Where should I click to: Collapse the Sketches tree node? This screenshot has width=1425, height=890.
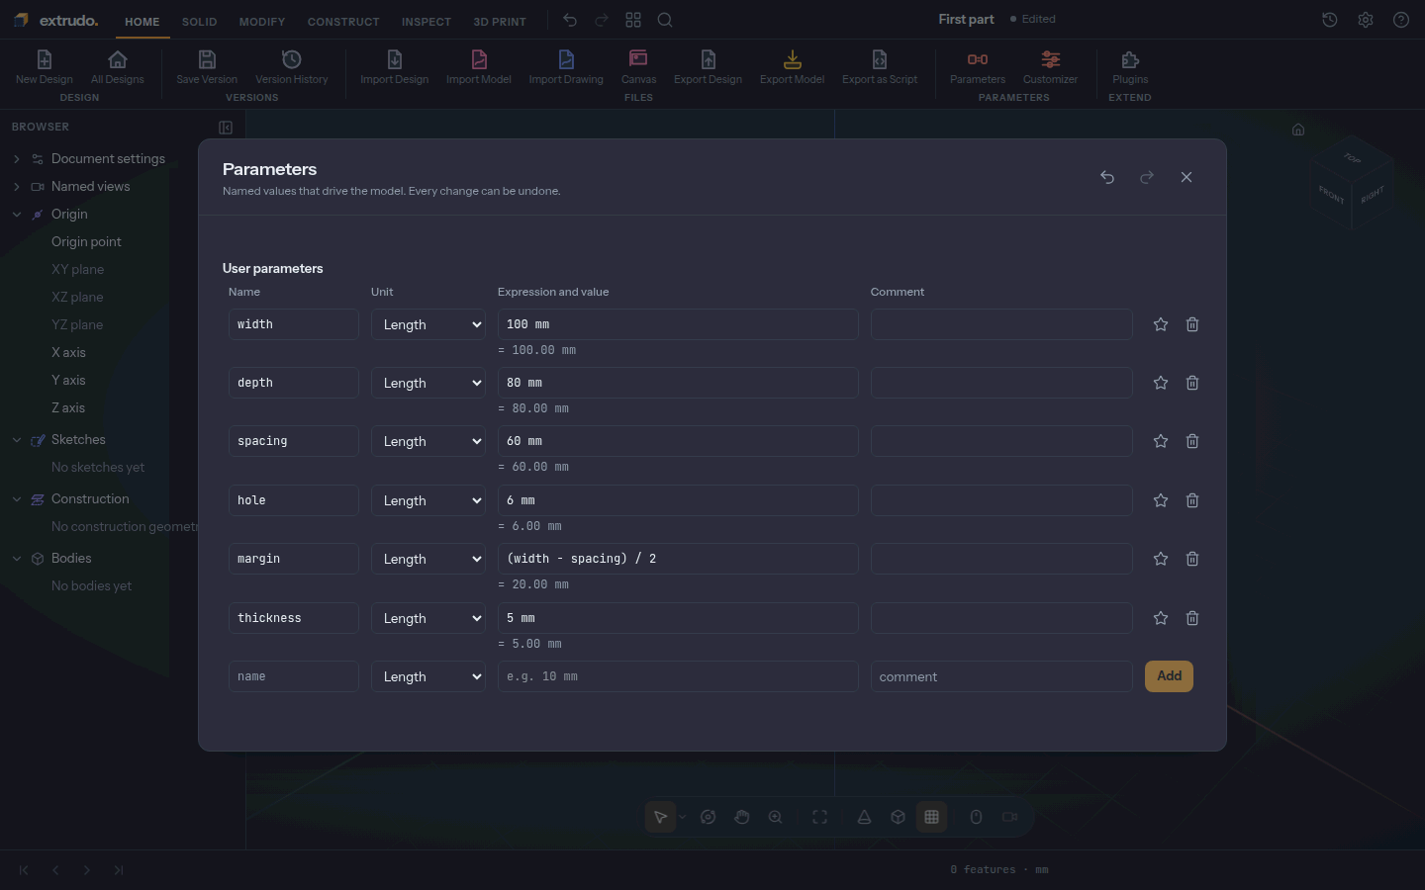click(x=17, y=440)
